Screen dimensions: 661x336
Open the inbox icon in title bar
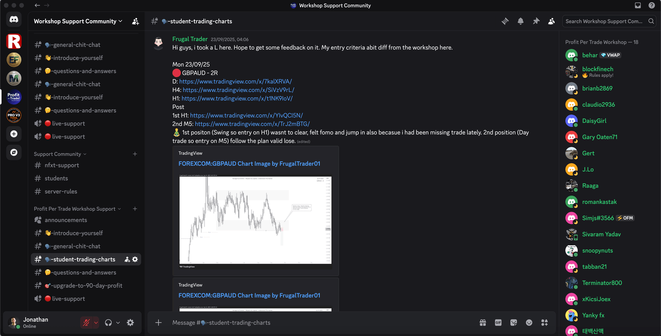(638, 5)
